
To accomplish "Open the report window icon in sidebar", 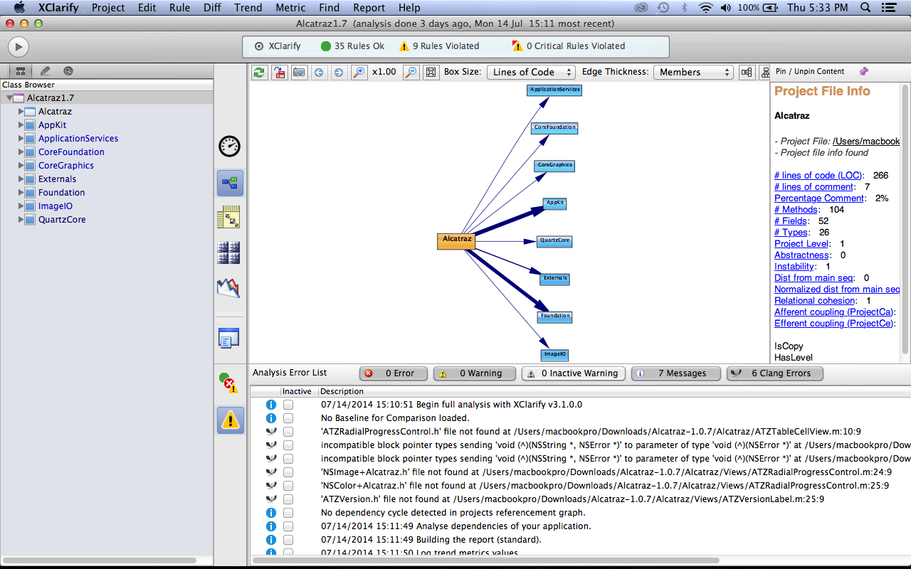I will (x=228, y=338).
